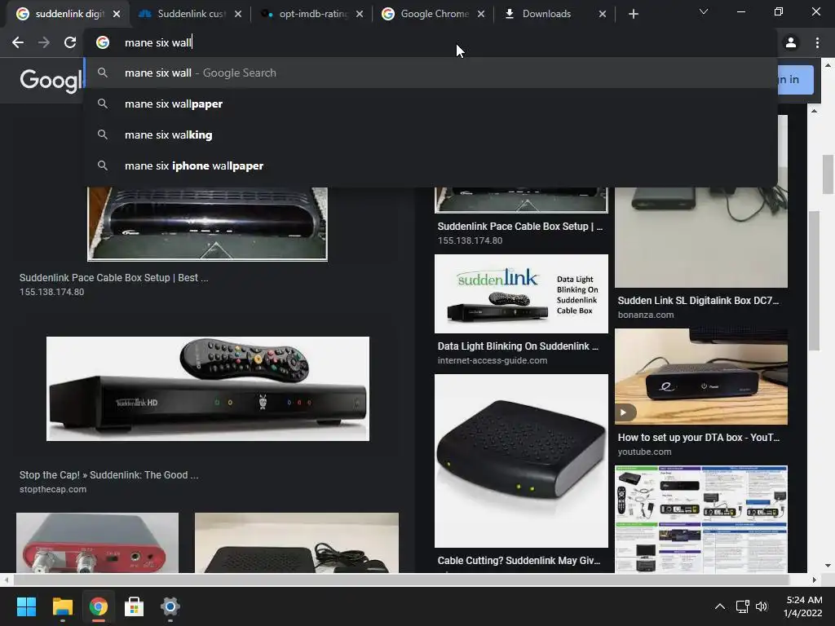Click stopthecap.com source text

point(53,489)
